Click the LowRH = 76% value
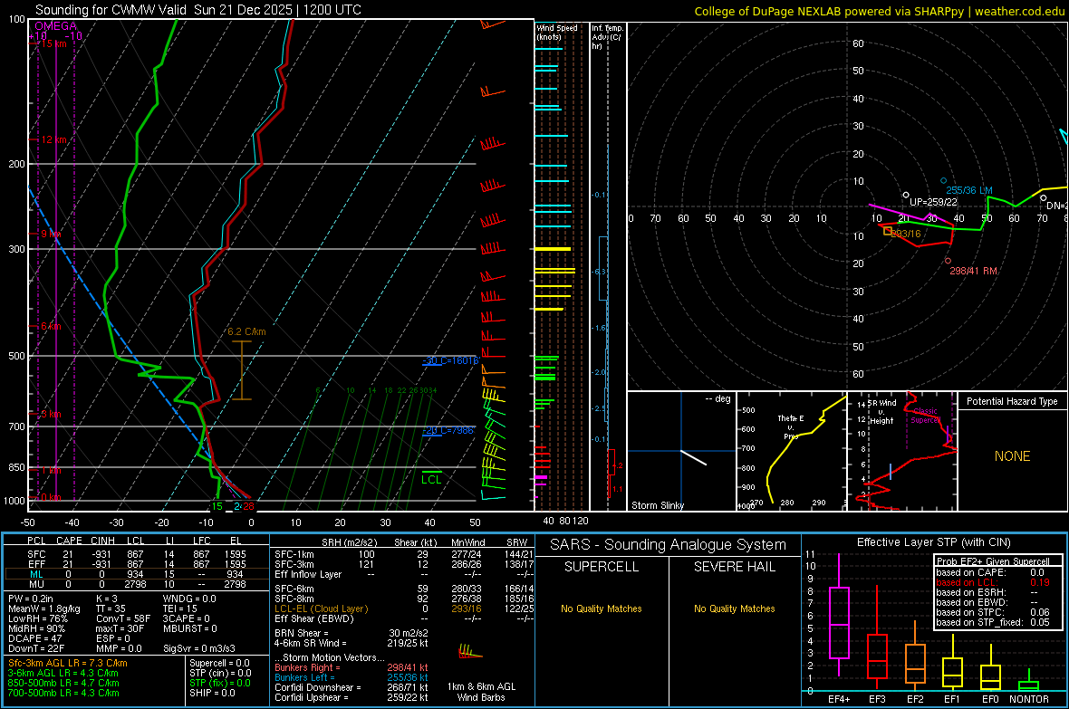This screenshot has height=709, width=1069. pos(38,618)
